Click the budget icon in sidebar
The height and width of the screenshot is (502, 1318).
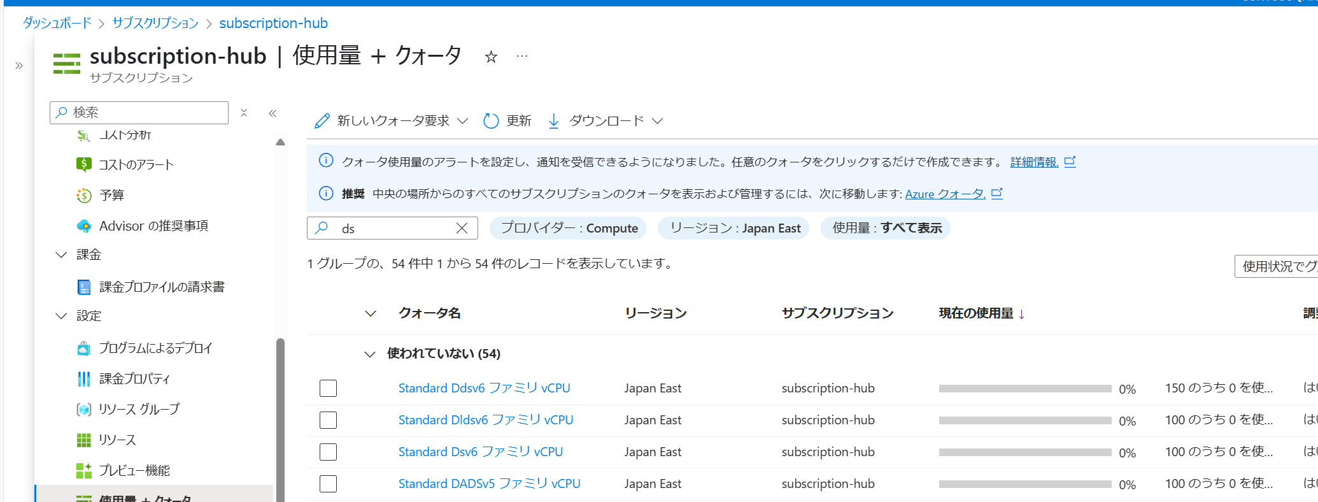pyautogui.click(x=84, y=195)
